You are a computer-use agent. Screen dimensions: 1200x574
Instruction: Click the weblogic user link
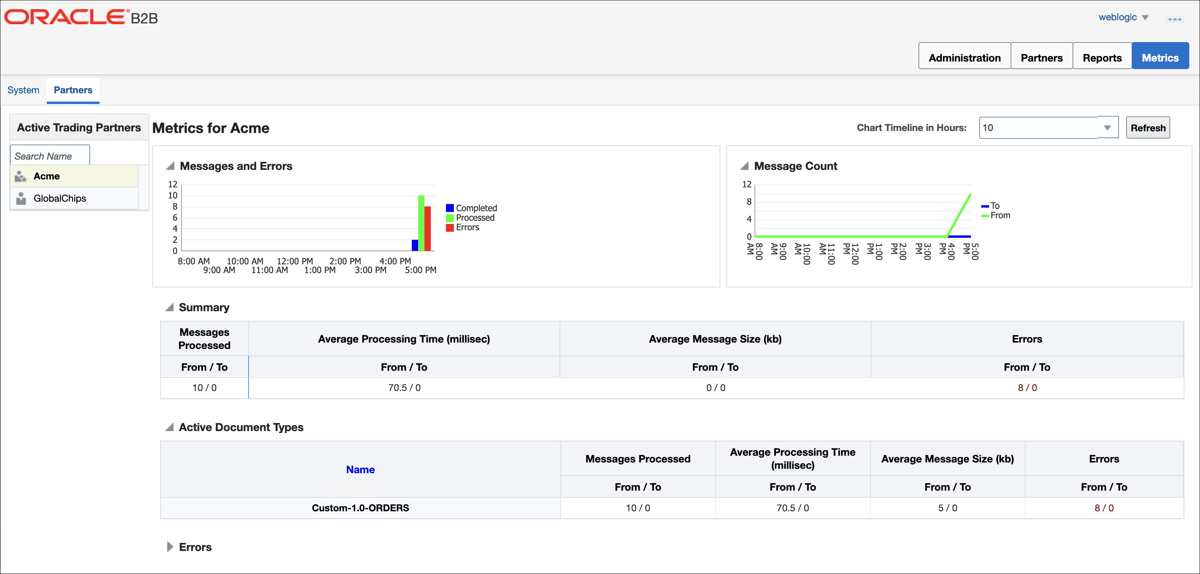coord(1117,17)
